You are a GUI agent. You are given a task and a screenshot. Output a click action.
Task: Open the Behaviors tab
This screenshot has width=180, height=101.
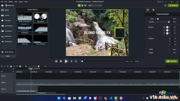click(x=8, y=36)
